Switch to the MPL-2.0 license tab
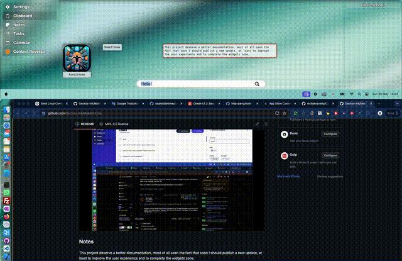 tap(116, 125)
